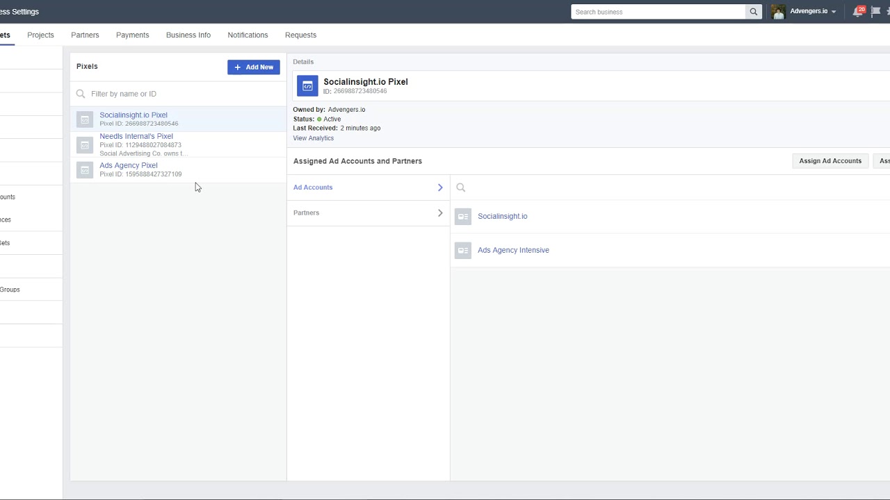Click the flag icon in top bar
Screen dimensions: 890x500
[875, 12]
